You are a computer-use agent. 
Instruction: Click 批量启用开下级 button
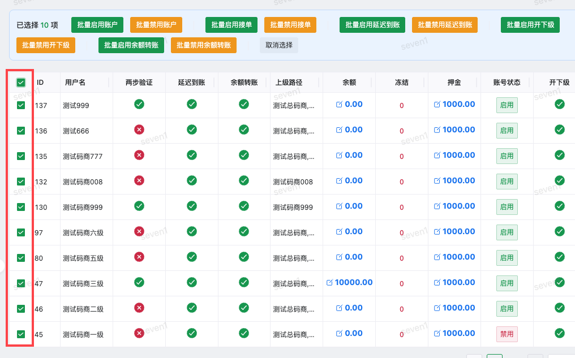click(530, 25)
